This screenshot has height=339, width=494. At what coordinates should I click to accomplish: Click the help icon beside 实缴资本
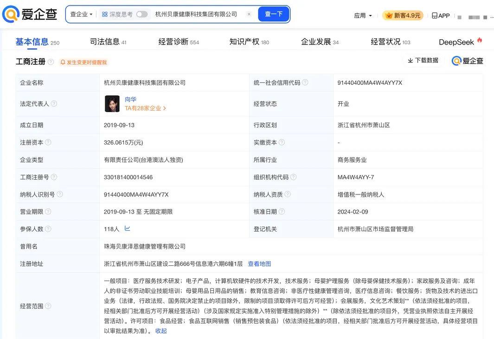282,142
